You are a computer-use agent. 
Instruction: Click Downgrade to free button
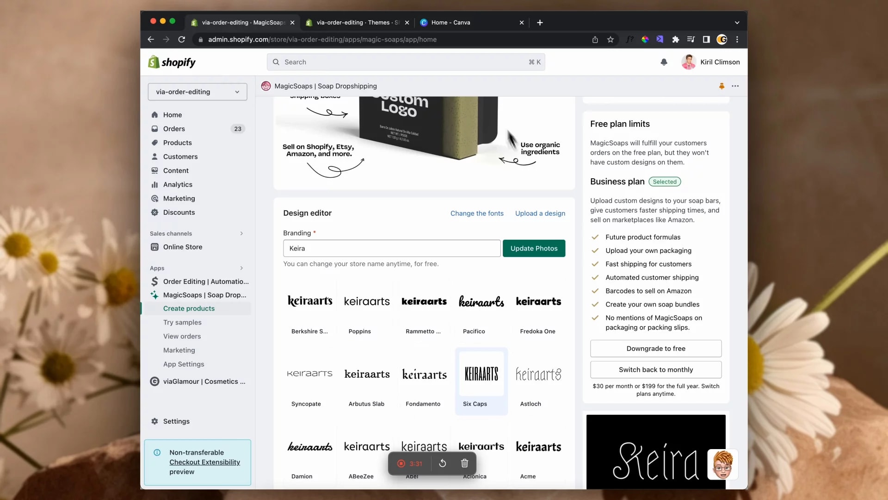click(x=656, y=349)
